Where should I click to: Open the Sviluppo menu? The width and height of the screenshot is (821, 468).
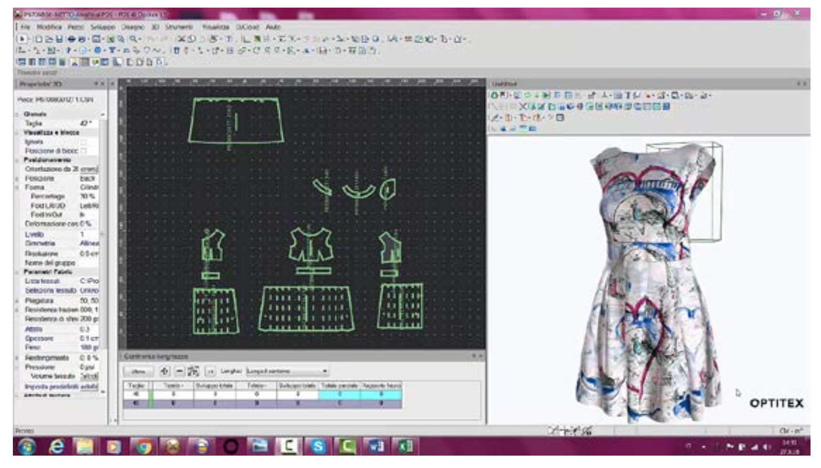[103, 27]
